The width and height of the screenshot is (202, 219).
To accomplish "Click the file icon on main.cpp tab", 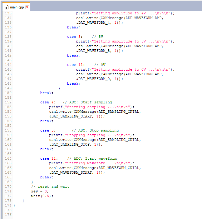I will tap(6, 7).
